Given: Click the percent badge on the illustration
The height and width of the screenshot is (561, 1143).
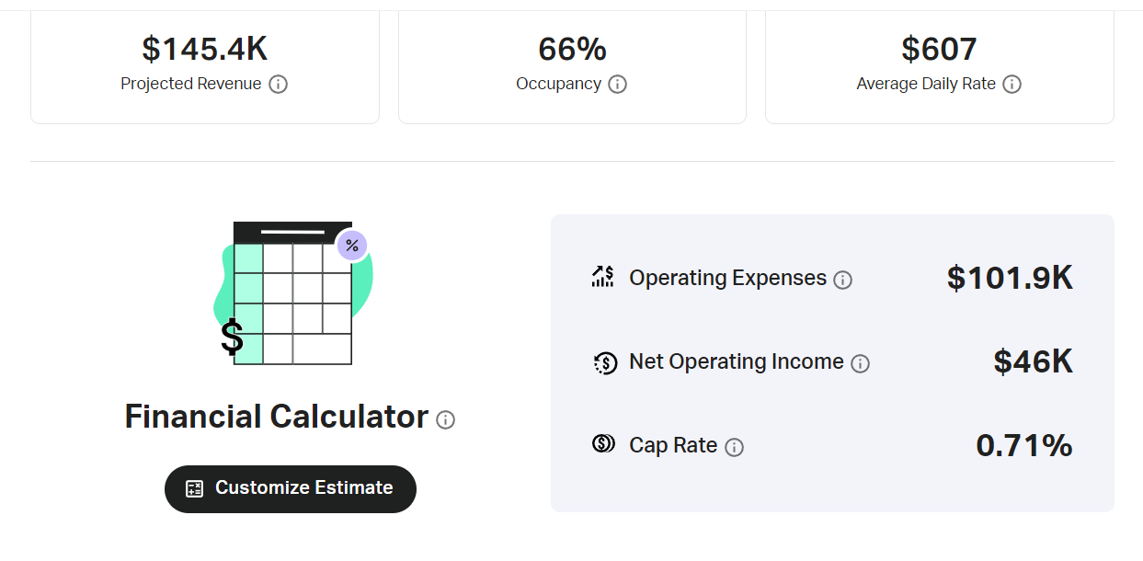Looking at the screenshot, I should click(x=352, y=246).
